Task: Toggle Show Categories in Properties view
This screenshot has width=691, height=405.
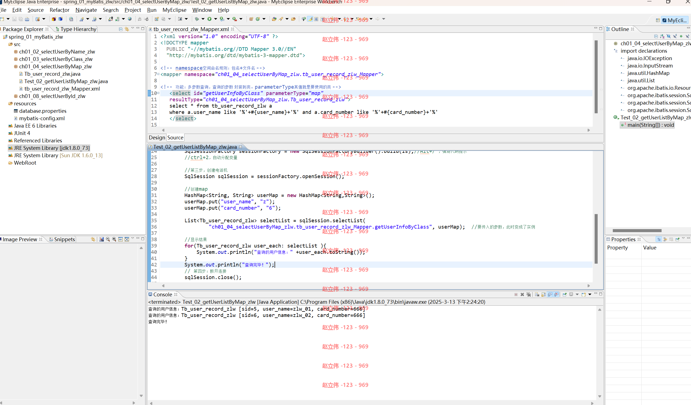Action: click(x=658, y=239)
